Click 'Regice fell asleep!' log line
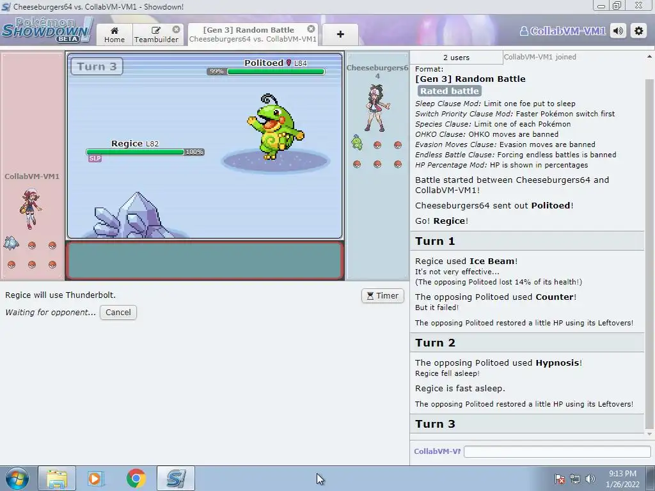 pyautogui.click(x=447, y=373)
